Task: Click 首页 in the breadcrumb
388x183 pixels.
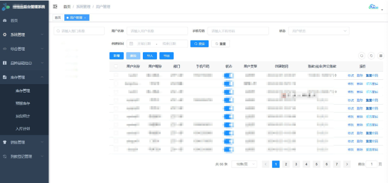Action: coord(67,7)
